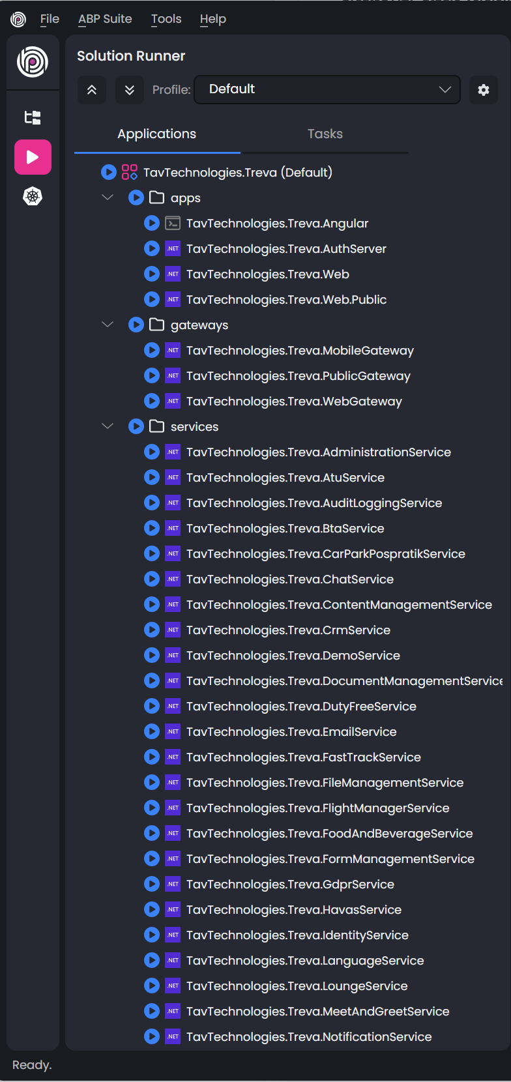Select TavTechnologies.Treva.DutyFreeService
This screenshot has width=511, height=1082.
pos(301,706)
